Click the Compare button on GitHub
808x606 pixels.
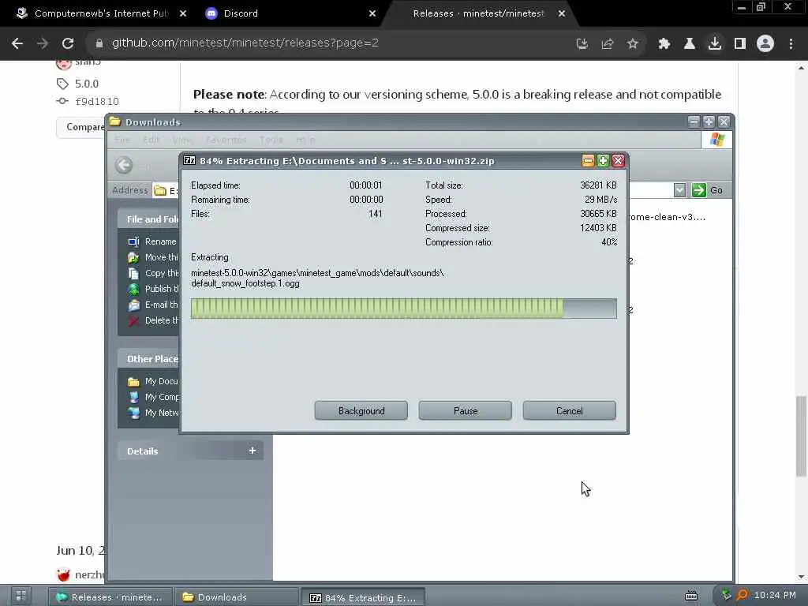[82, 127]
